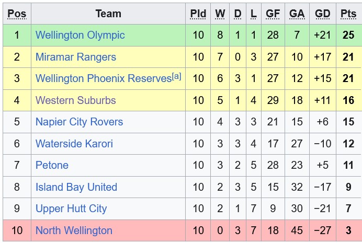Viewport: 362px width, 243px height.
Task: Click the GD column header
Action: (x=323, y=14)
